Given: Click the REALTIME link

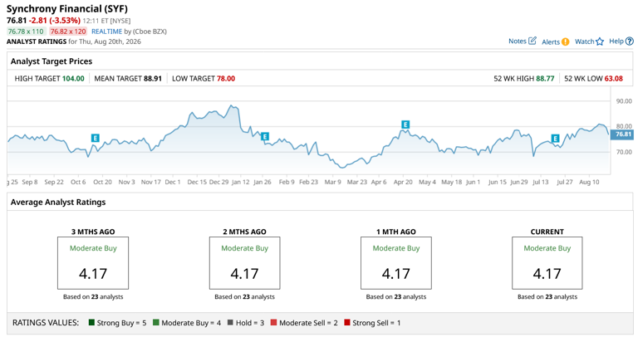Looking at the screenshot, I should point(106,32).
